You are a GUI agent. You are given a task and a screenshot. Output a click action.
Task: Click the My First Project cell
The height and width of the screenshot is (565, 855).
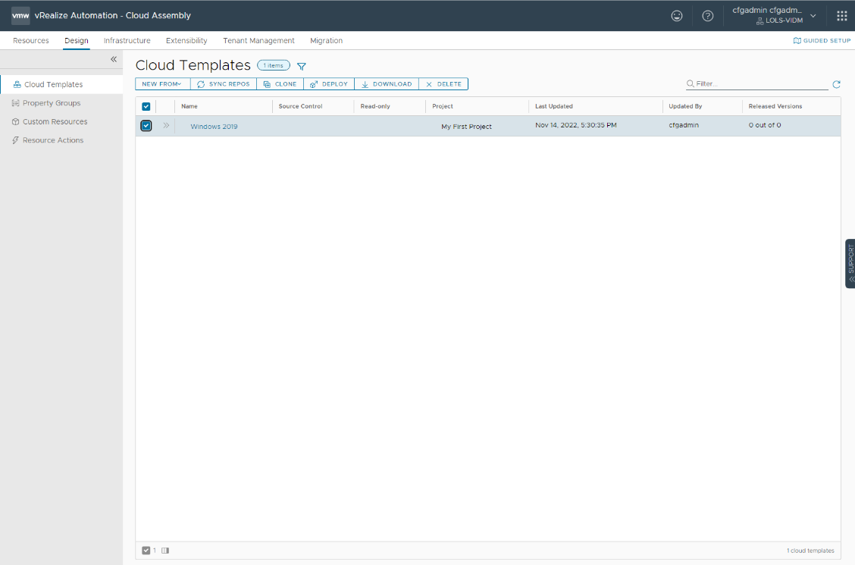tap(466, 127)
